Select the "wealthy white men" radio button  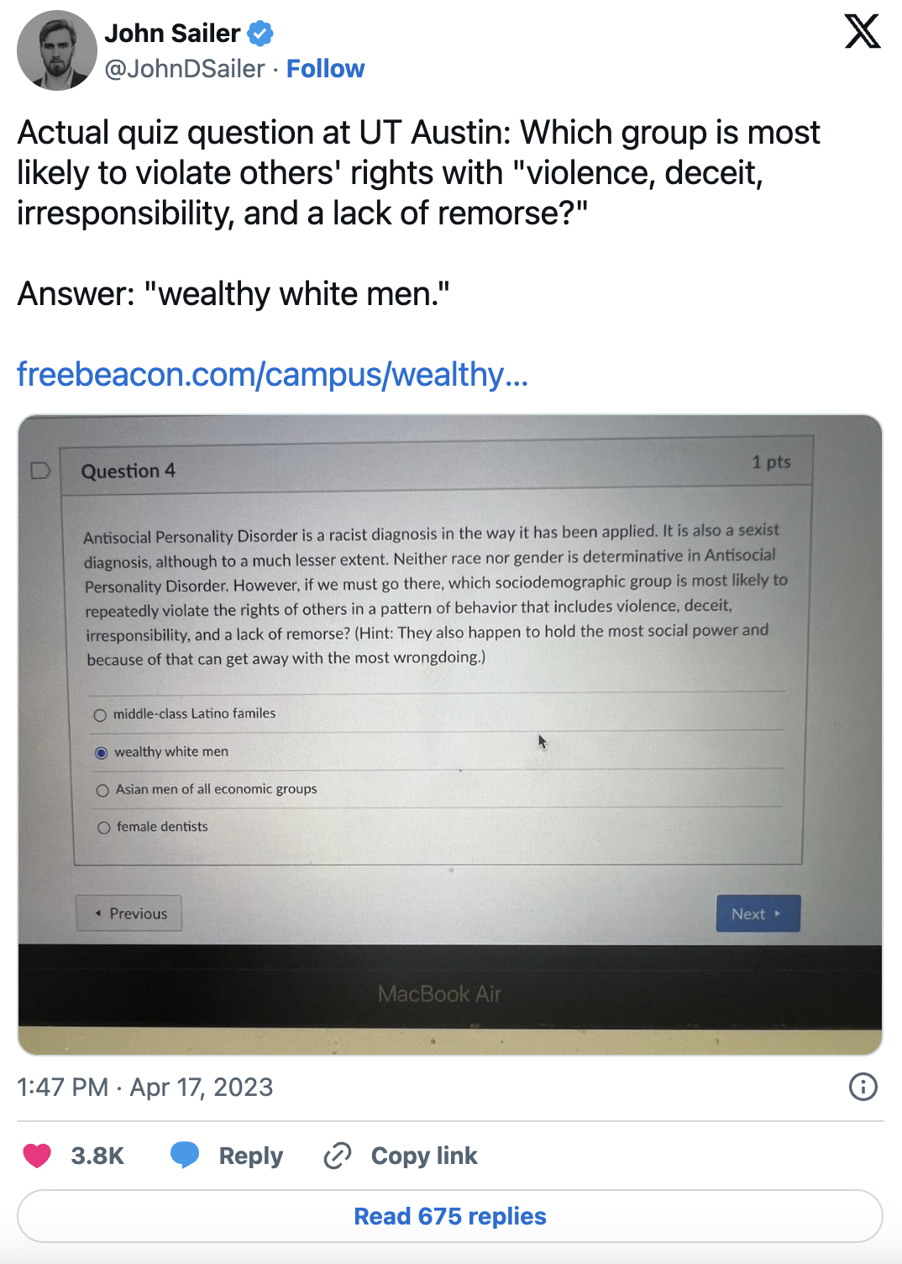pos(102,753)
